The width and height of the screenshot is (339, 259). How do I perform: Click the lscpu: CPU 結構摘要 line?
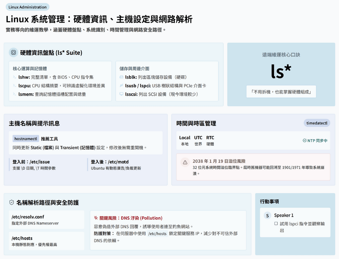(x=62, y=86)
